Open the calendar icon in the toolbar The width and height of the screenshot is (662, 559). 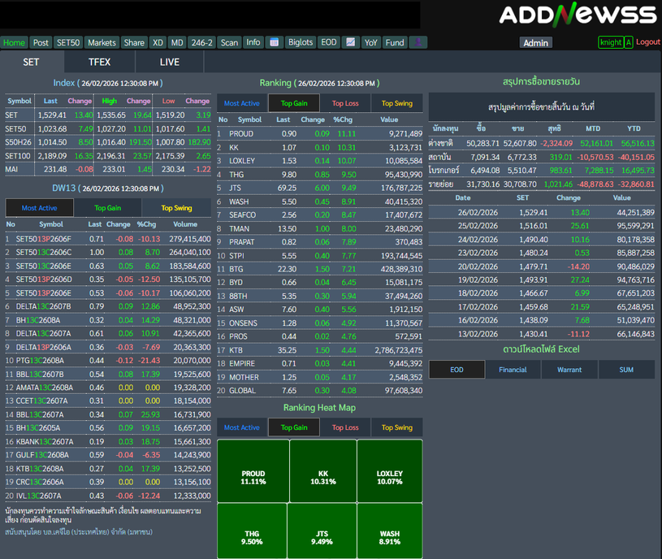click(275, 42)
